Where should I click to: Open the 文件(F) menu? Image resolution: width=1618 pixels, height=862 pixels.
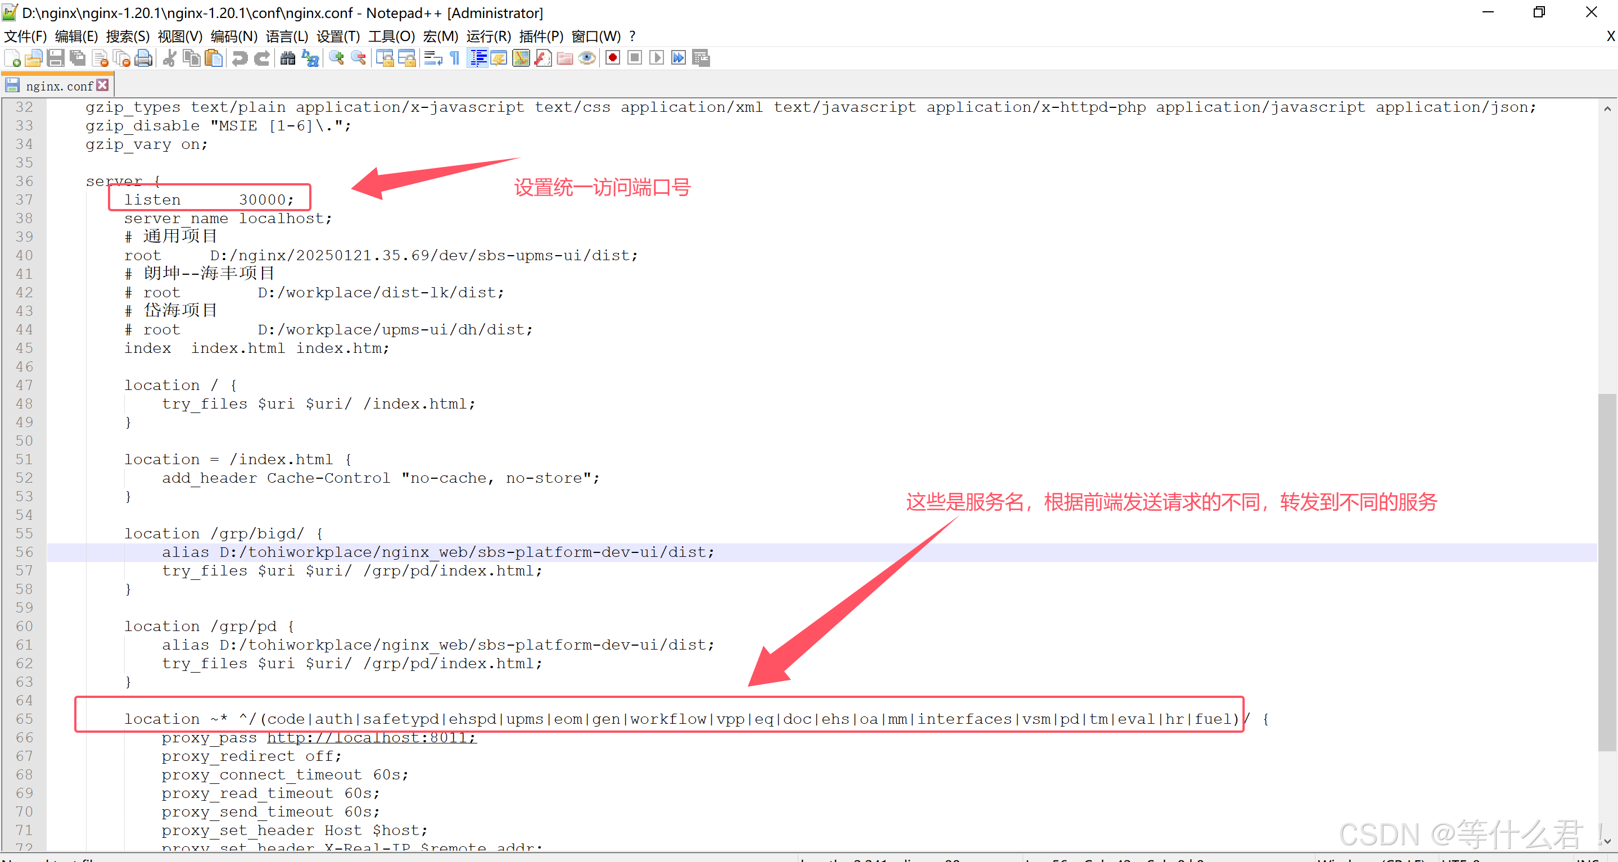click(25, 37)
